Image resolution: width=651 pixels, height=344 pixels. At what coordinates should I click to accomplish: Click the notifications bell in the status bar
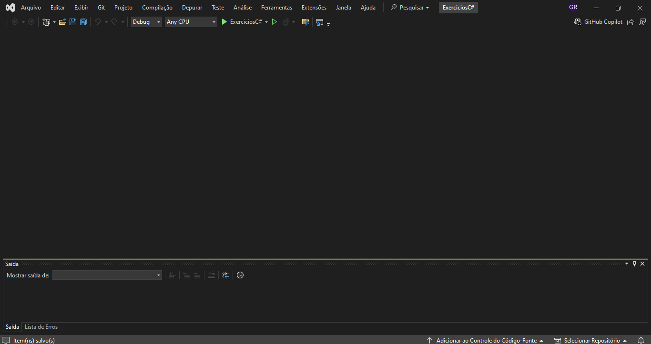pos(641,341)
